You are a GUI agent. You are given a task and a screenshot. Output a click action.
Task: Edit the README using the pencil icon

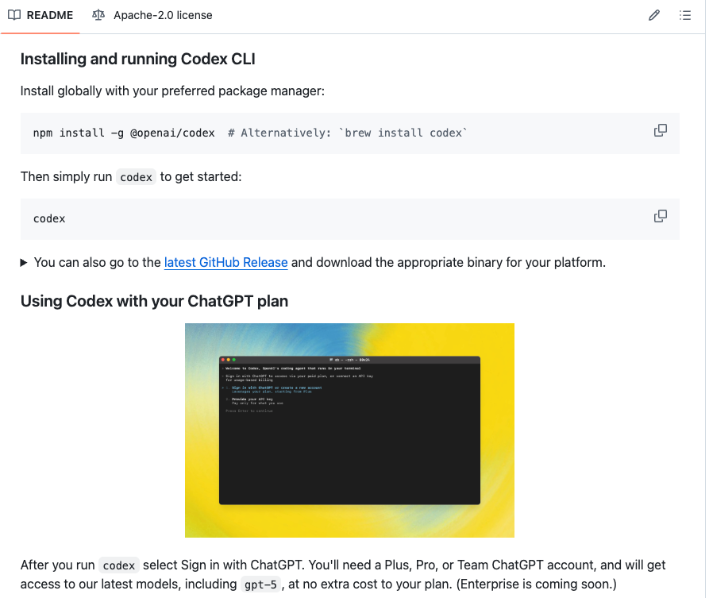click(x=653, y=14)
